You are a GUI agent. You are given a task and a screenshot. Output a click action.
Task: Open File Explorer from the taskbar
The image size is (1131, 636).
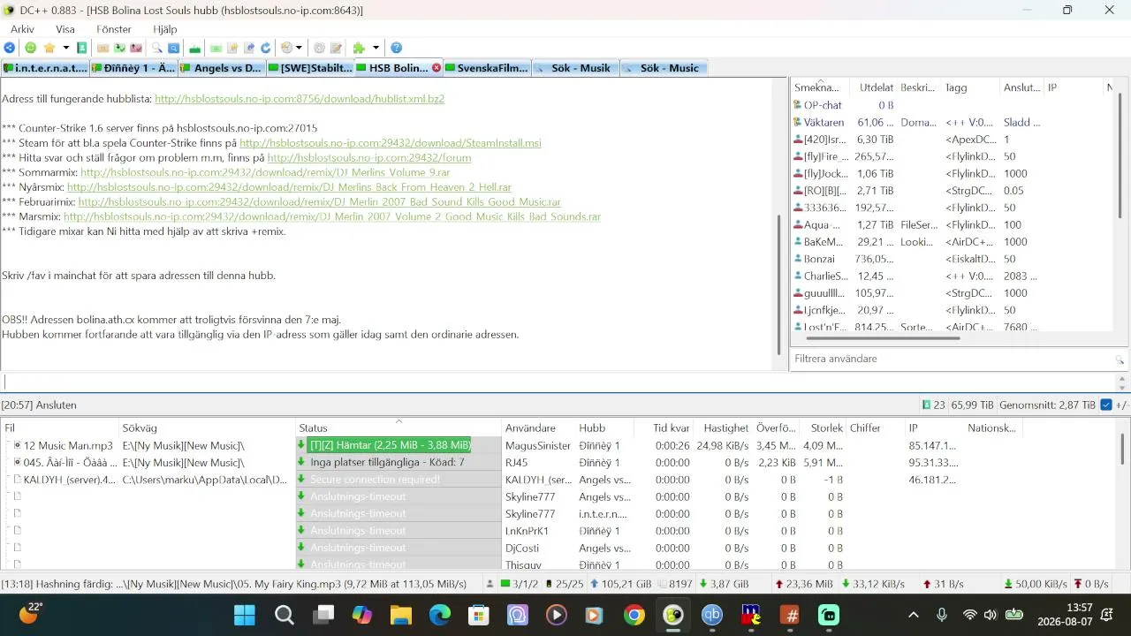click(401, 615)
